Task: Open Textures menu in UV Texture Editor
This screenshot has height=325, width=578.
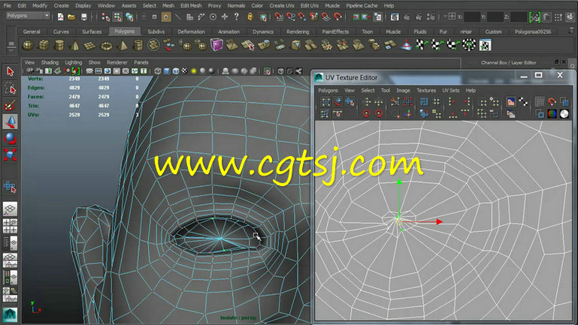Action: (x=426, y=91)
